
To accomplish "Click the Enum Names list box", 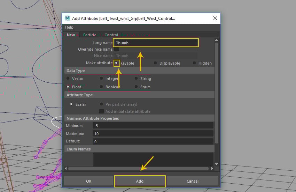I will click(x=153, y=160).
